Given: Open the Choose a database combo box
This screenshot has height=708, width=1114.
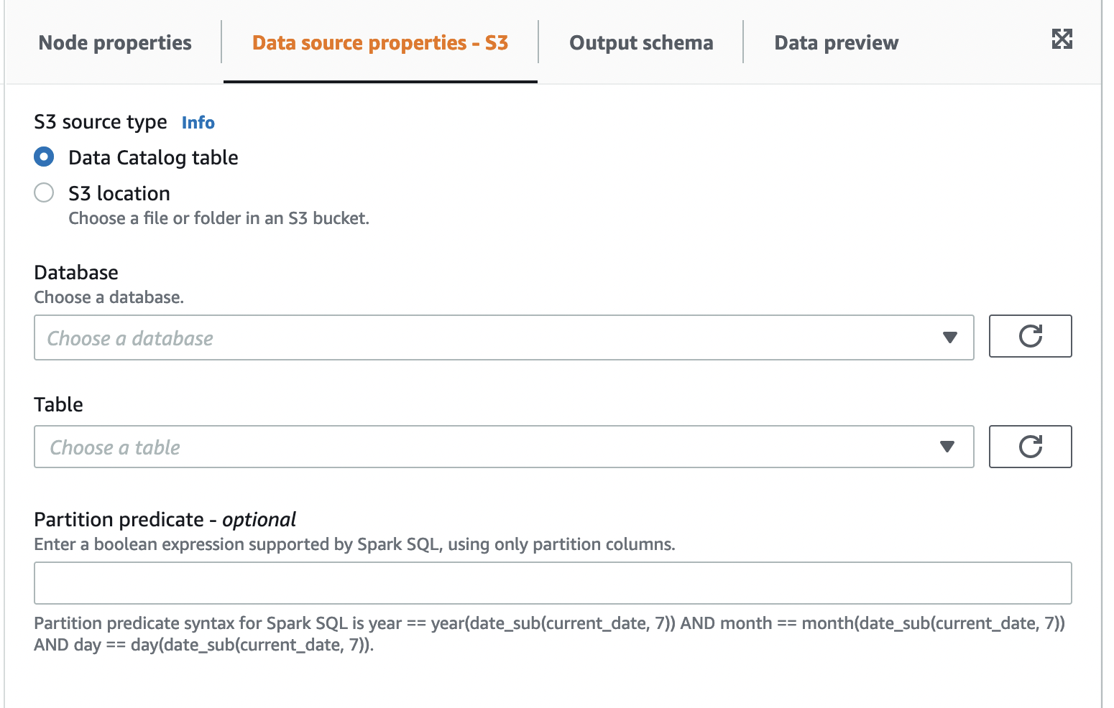Looking at the screenshot, I should coord(489,337).
